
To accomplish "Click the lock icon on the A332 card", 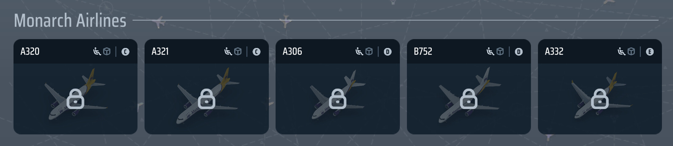I will (600, 99).
